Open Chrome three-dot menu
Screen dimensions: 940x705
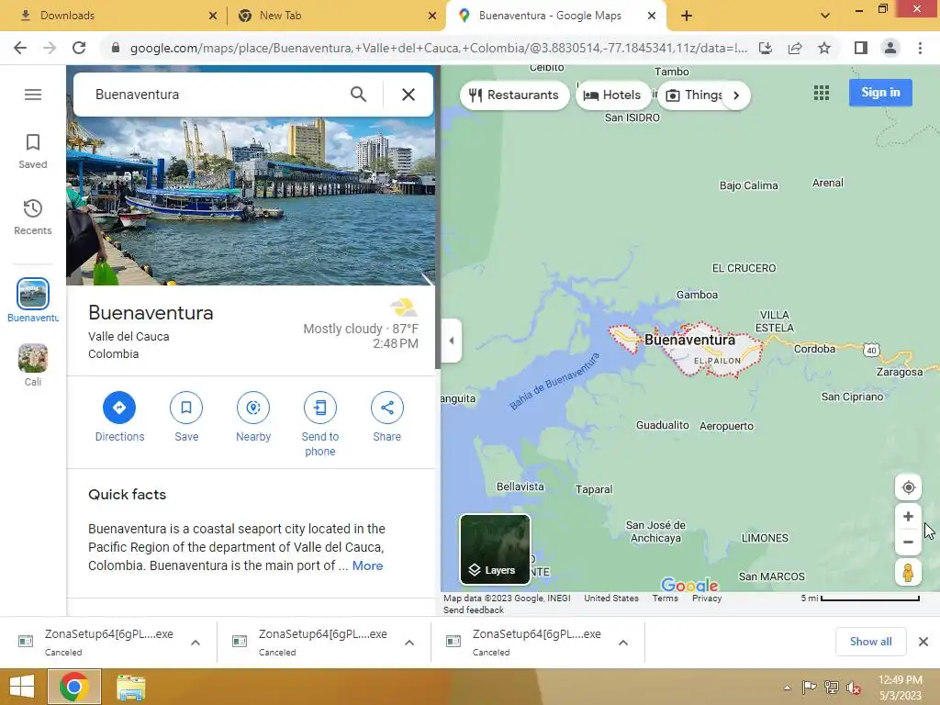click(x=920, y=48)
